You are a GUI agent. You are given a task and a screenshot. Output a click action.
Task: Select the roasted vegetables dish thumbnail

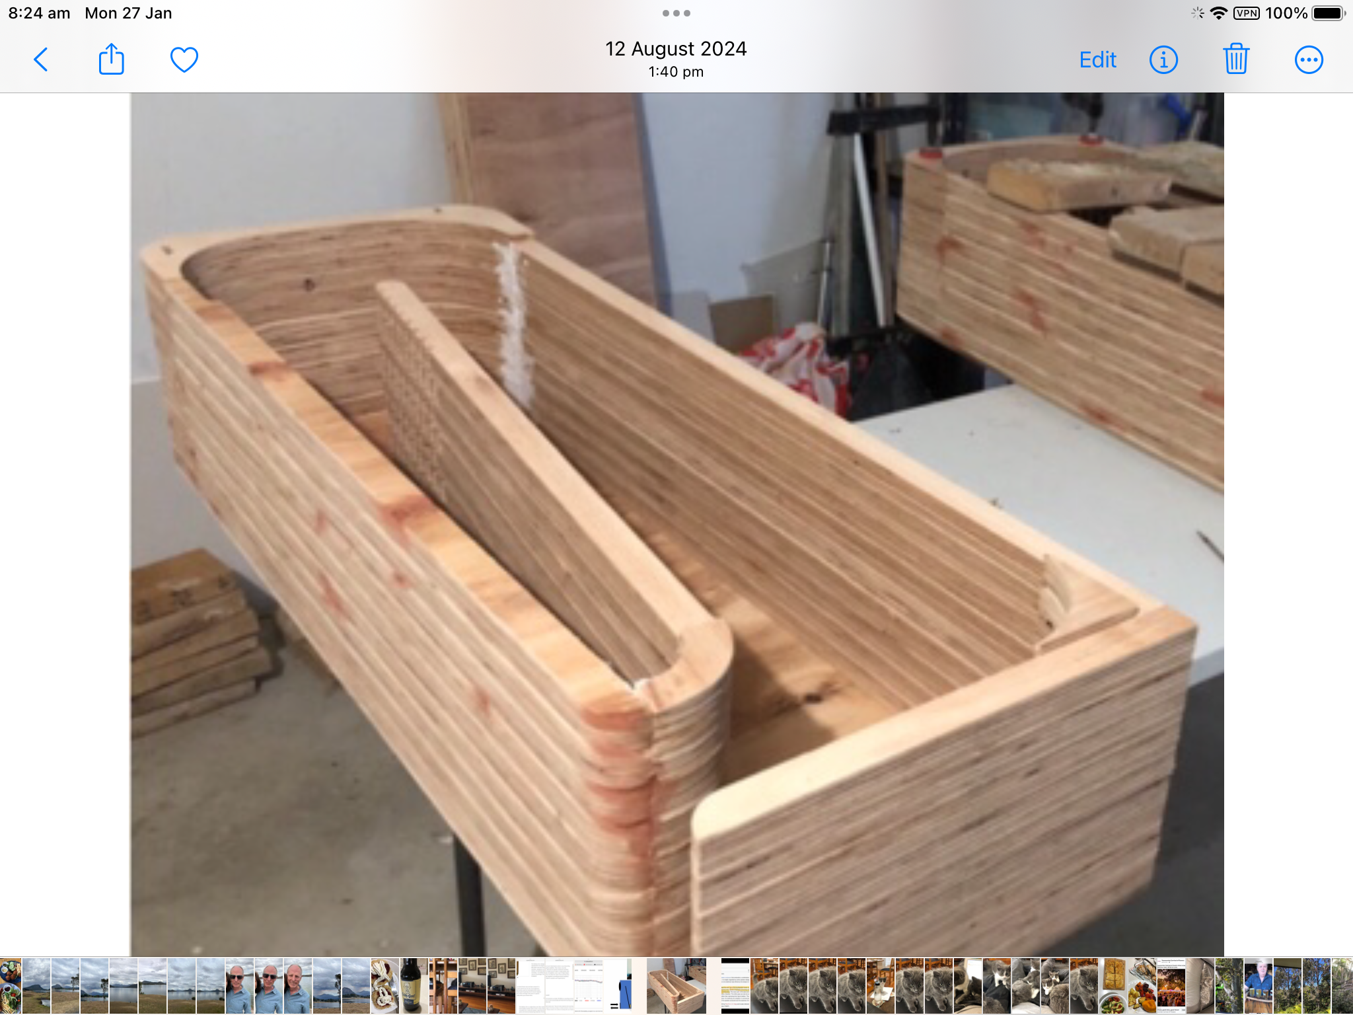tap(1142, 986)
